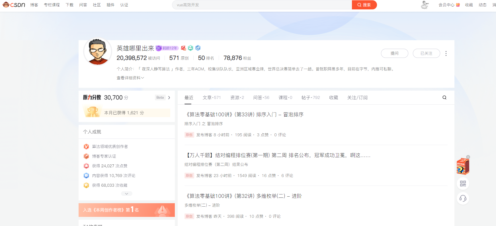
Task: Click the profile avatar of 英雄哪里出来
Action: click(x=98, y=52)
